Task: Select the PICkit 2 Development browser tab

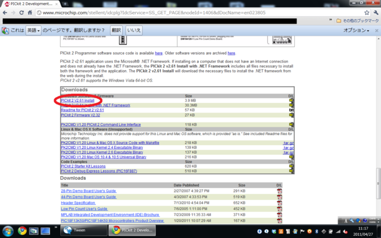Action: [x=31, y=4]
